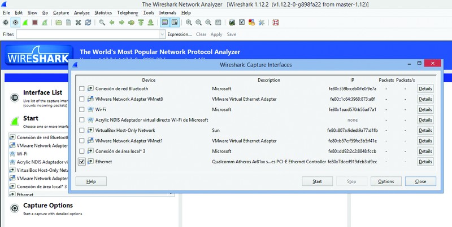Check the Conexión de red Bluetooth interface
The image size is (452, 227).
click(x=82, y=88)
